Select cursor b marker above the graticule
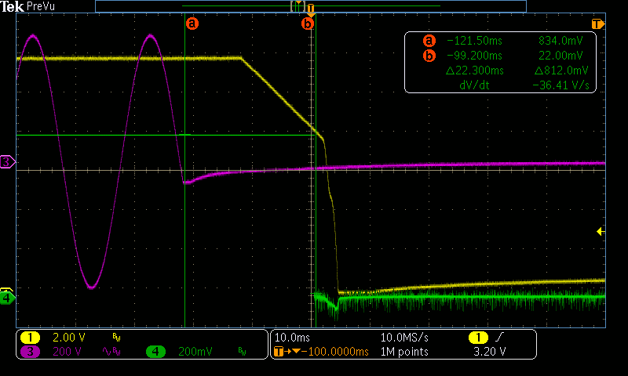This screenshot has width=628, height=376. (308, 23)
